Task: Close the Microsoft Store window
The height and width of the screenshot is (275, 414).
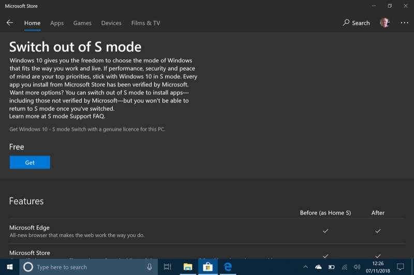Action: [406, 6]
